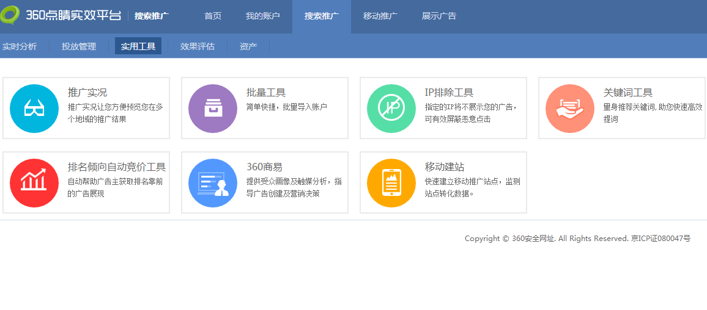Open the 排名倾向自动竞价工具 red chart icon
This screenshot has height=310, width=707.
point(34,182)
